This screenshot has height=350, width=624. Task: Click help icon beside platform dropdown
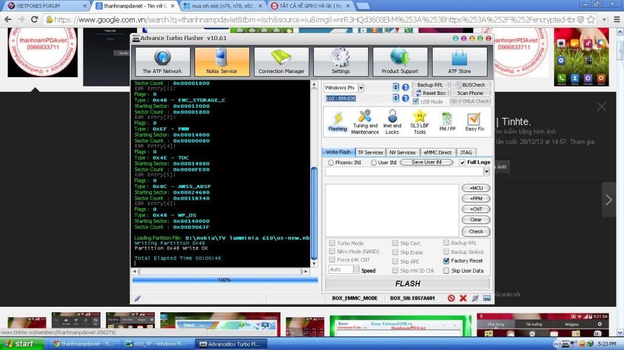pos(405,87)
